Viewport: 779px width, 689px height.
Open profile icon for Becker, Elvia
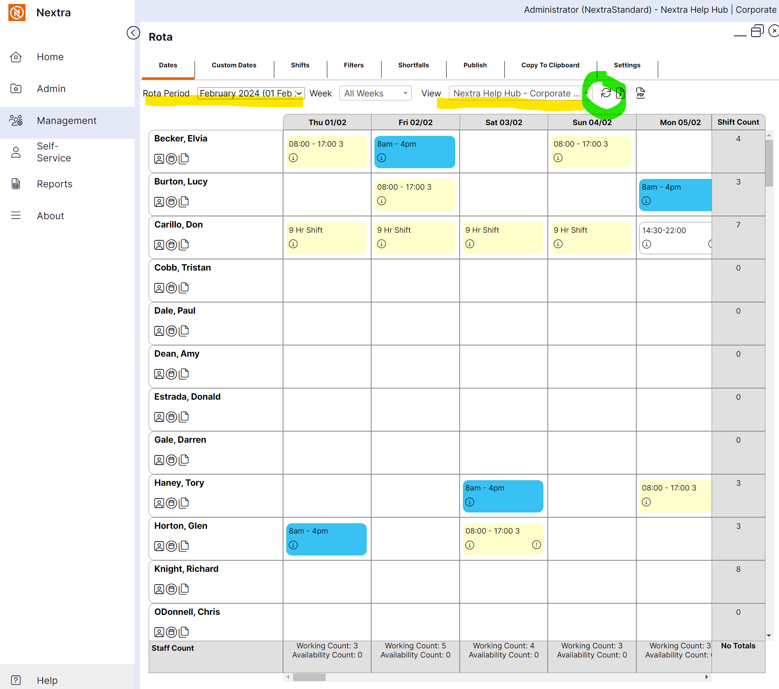[x=159, y=159]
